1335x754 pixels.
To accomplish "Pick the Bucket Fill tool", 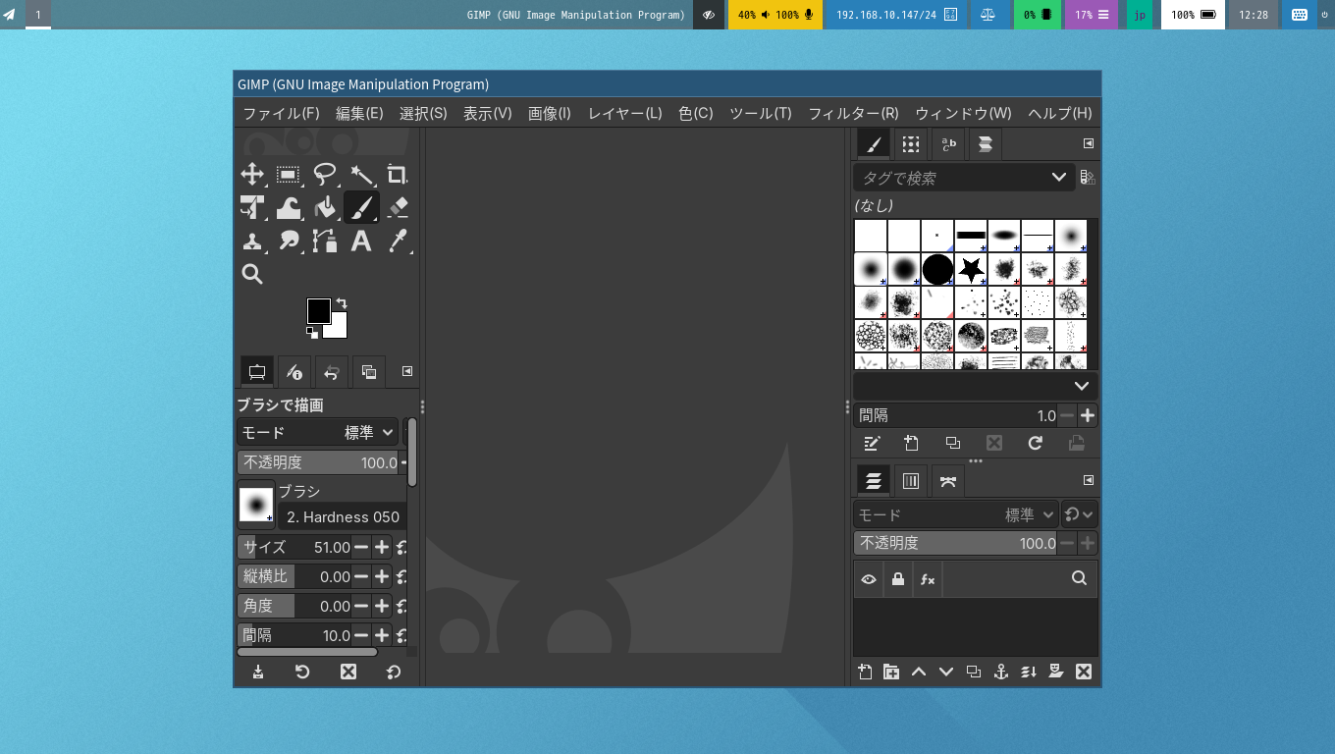I will tap(325, 207).
